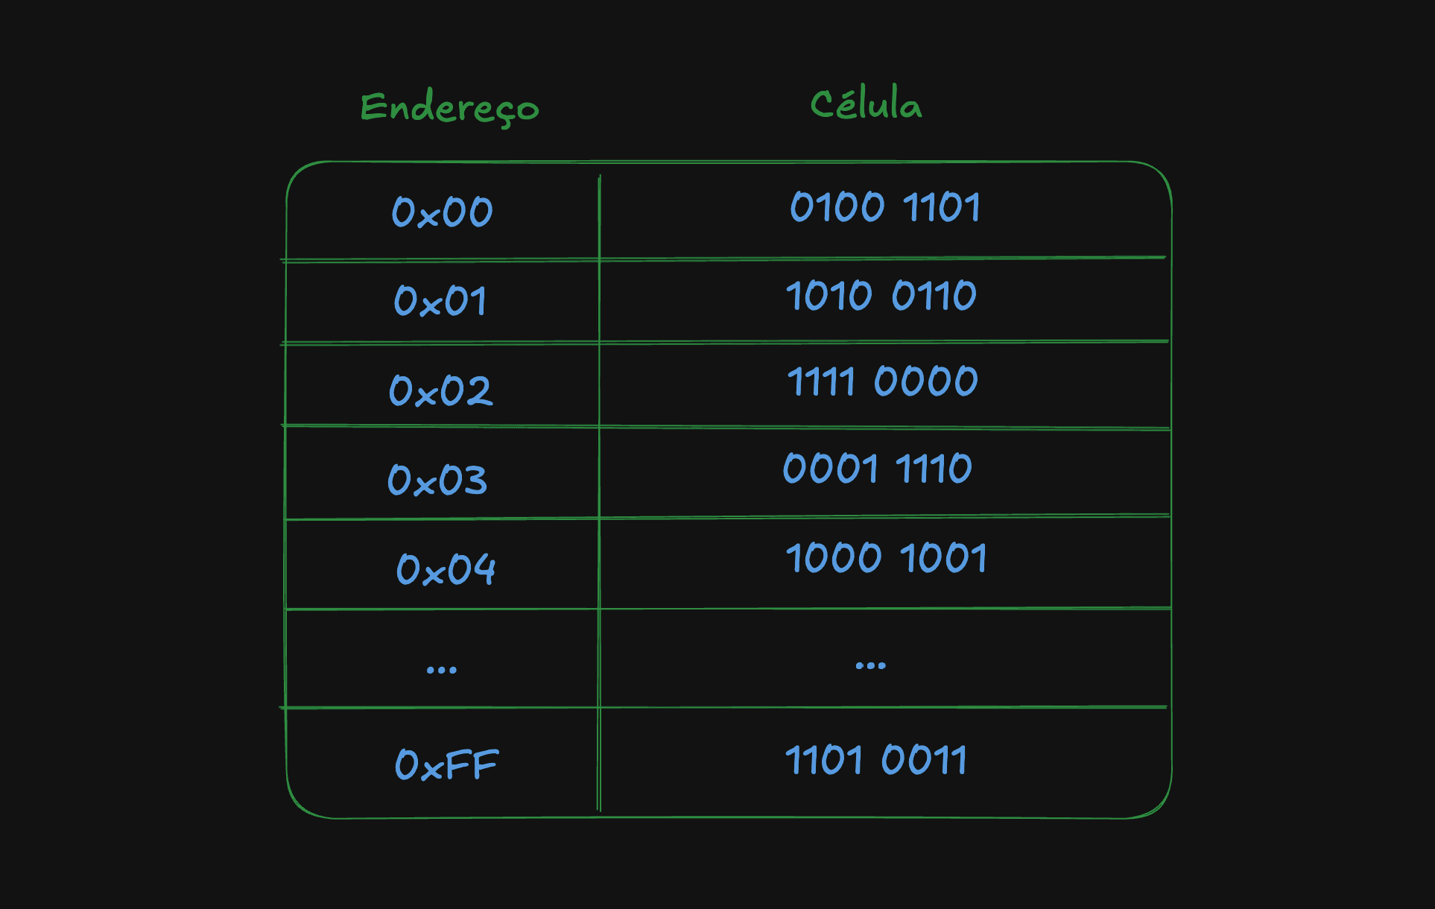The width and height of the screenshot is (1435, 909).
Task: Click the Endereço column header
Action: [x=449, y=109]
